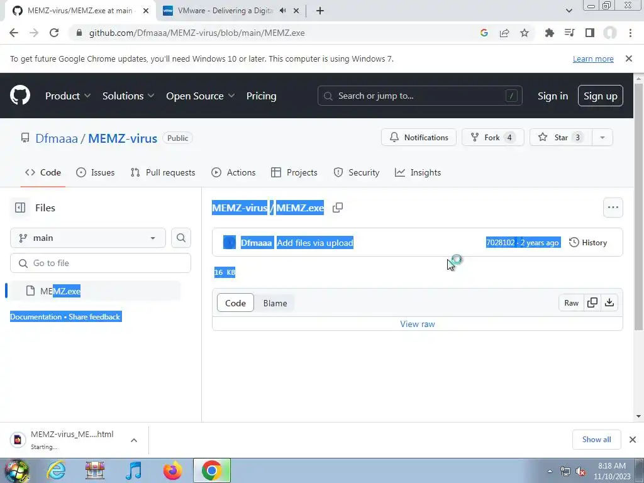Bookmark this page with the star icon
Viewport: 644px width, 483px height.
[x=525, y=33]
